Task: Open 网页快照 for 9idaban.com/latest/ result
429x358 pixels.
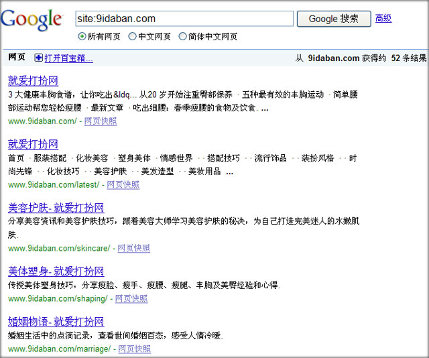Action: (x=123, y=185)
